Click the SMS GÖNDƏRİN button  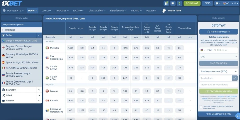(x=219, y=63)
